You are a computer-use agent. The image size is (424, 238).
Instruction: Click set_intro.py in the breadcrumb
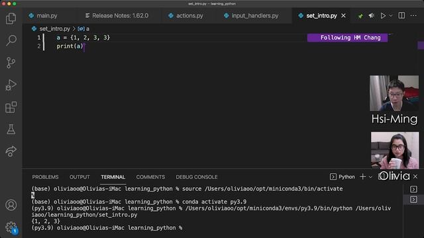click(x=54, y=28)
